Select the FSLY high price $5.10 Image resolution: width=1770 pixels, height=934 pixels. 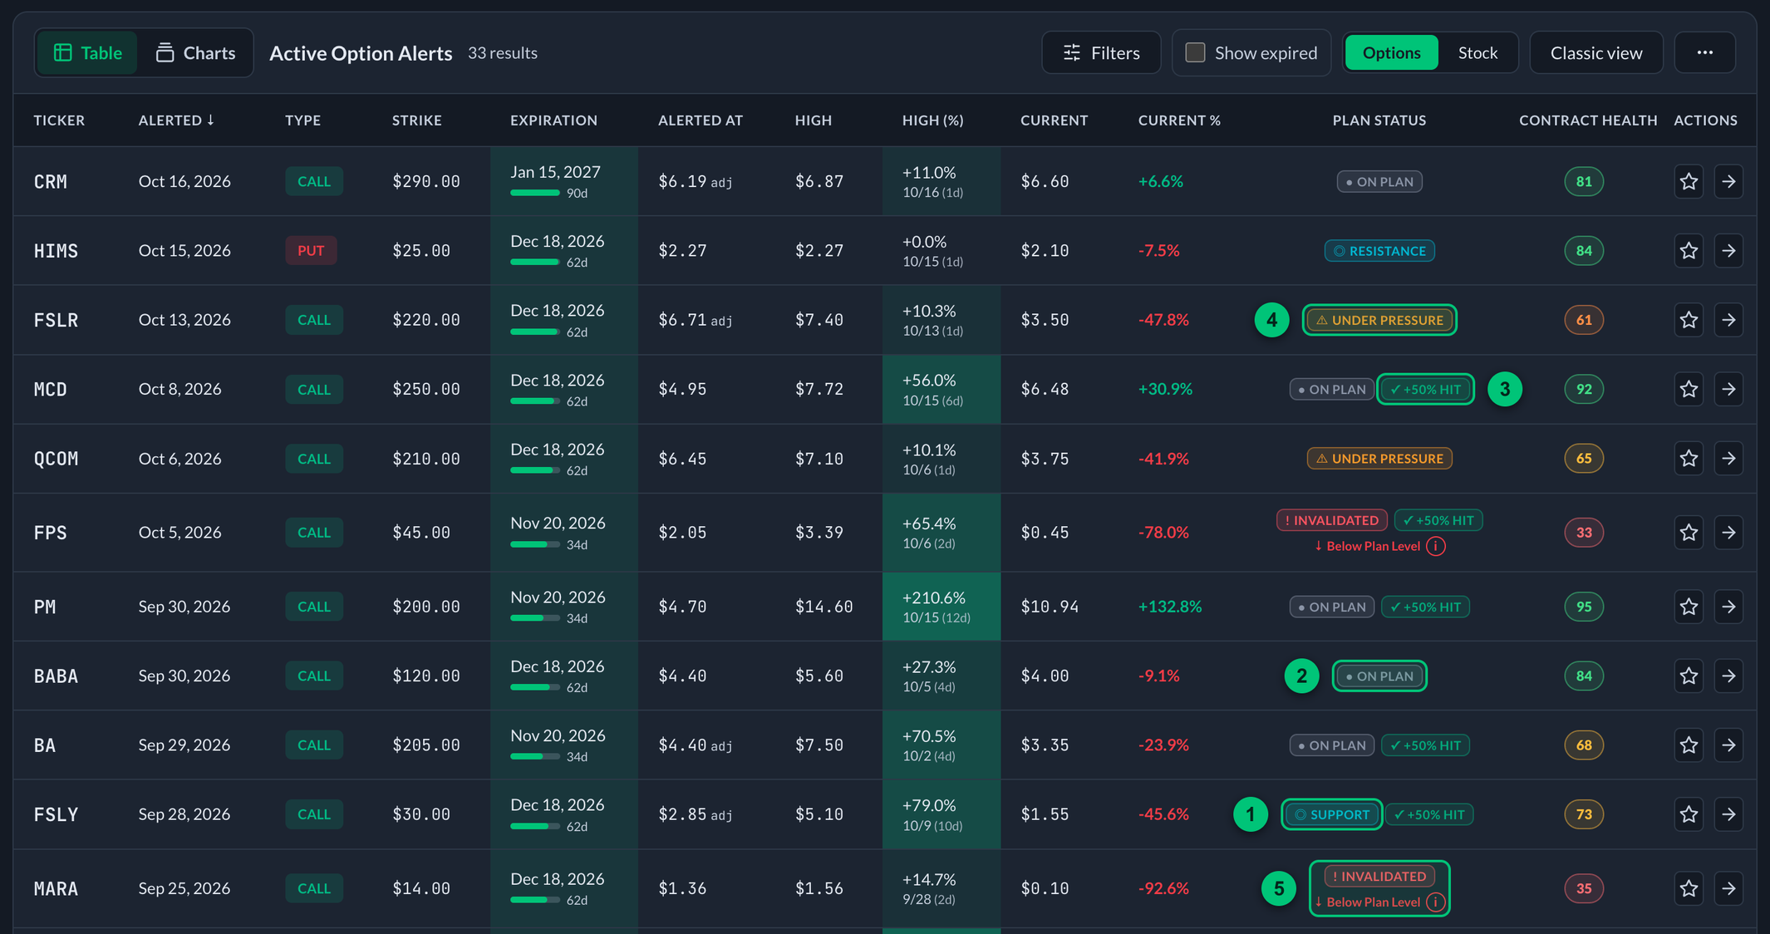pyautogui.click(x=819, y=814)
